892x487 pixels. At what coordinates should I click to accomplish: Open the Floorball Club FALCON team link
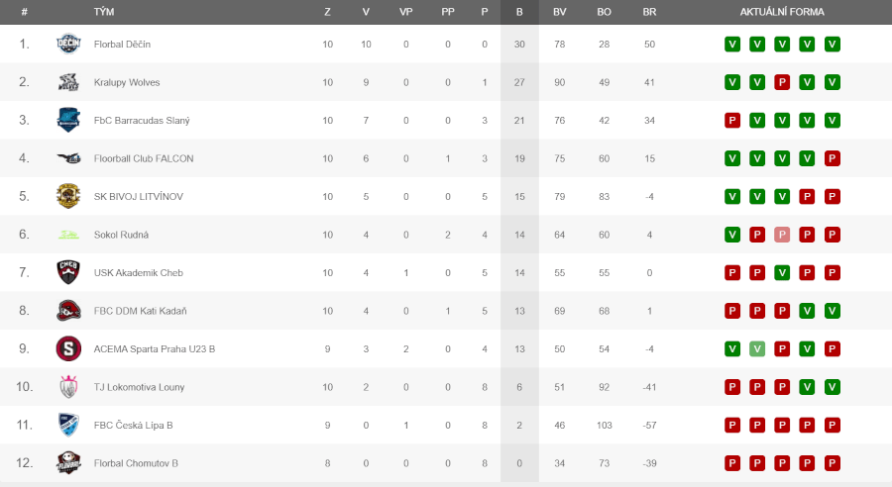(x=144, y=158)
